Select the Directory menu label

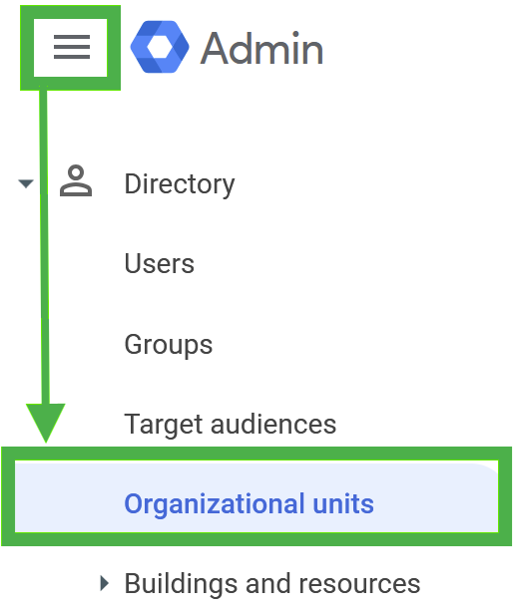point(180,183)
